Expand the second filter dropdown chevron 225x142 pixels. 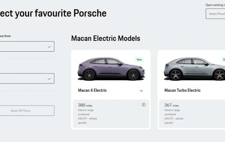49,79
